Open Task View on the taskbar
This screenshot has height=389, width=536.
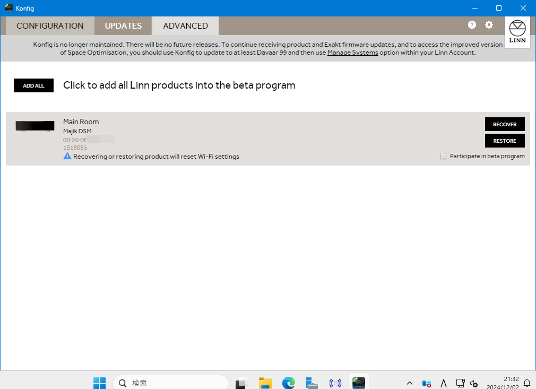tap(242, 383)
